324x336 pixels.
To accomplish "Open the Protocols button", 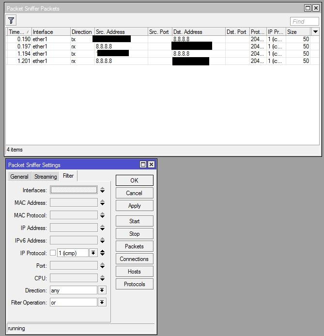I will [134, 284].
